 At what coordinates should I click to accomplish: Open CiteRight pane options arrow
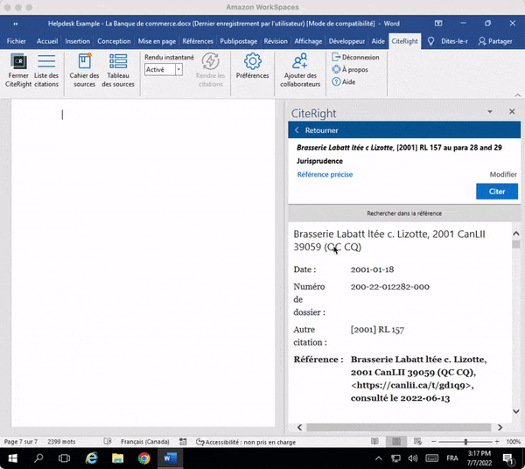[x=489, y=111]
